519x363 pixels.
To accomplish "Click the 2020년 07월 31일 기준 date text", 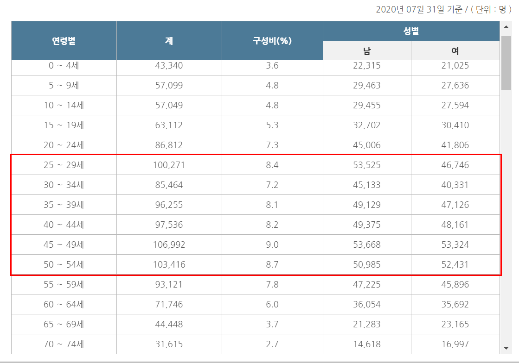I will pos(419,9).
